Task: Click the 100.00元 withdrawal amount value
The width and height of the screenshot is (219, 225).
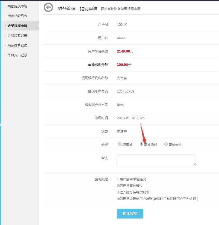Action: [x=124, y=65]
